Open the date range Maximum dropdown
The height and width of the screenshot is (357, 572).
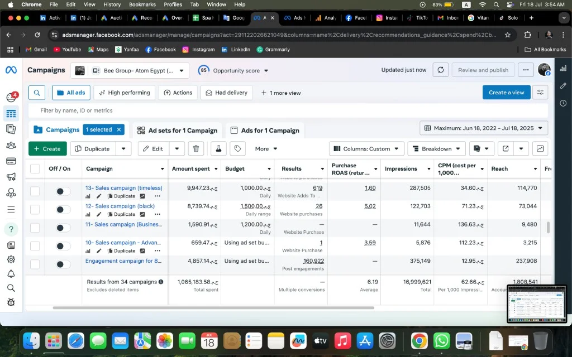pyautogui.click(x=484, y=128)
